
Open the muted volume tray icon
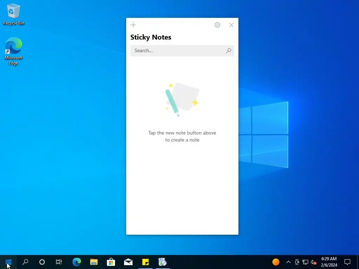(314, 262)
